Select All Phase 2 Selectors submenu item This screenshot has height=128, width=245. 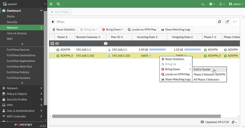tap(209, 80)
